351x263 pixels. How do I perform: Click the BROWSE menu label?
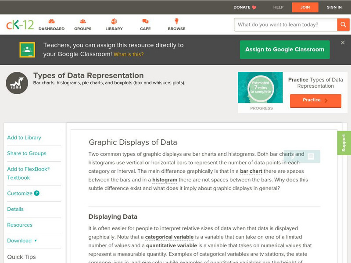[177, 29]
